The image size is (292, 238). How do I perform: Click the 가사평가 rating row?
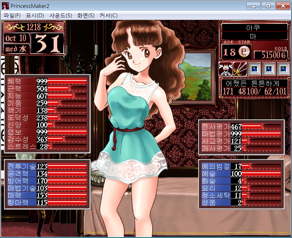242,148
